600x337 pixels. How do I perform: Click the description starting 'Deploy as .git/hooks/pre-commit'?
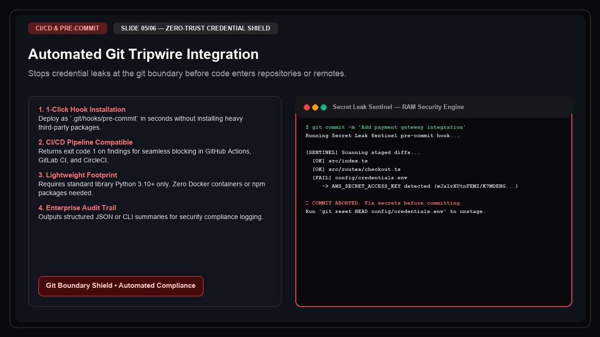pyautogui.click(x=141, y=123)
